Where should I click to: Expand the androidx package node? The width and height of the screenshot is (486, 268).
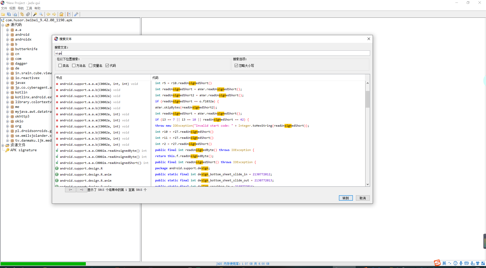[x=8, y=40]
